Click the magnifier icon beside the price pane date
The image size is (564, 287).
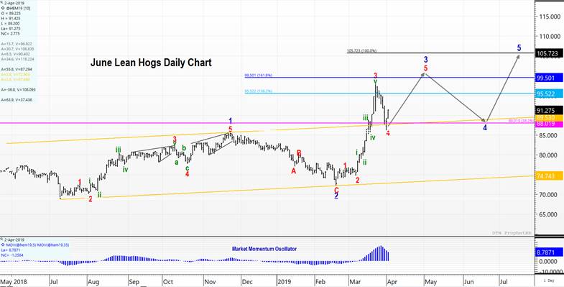coord(3,3)
